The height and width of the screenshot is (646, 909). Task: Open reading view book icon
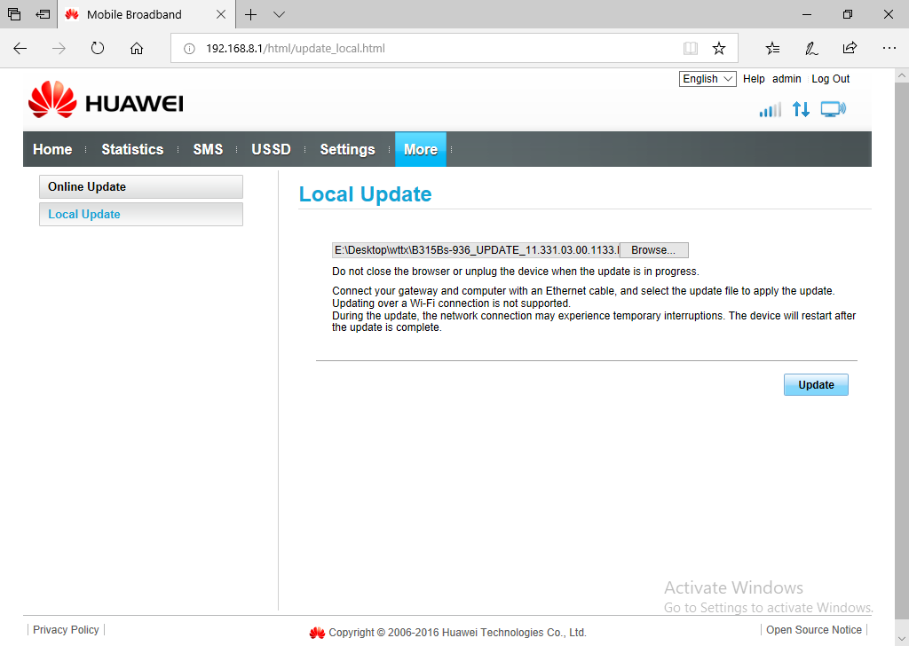coord(690,48)
